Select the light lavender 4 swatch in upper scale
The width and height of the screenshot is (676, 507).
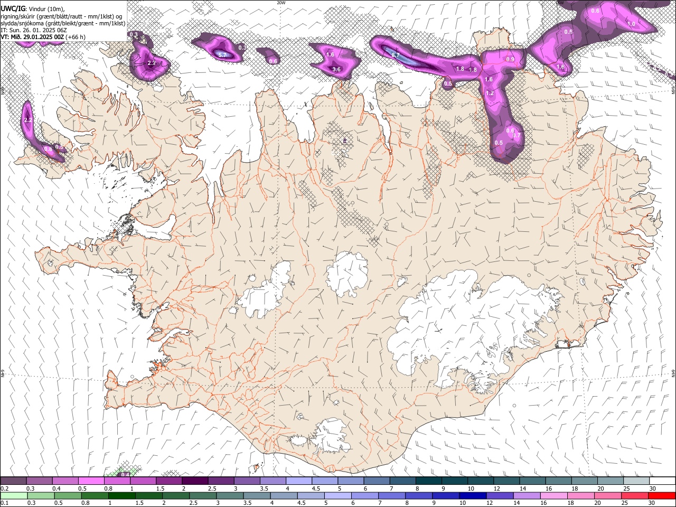coord(299,481)
